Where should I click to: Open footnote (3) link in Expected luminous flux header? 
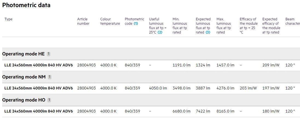(208, 32)
